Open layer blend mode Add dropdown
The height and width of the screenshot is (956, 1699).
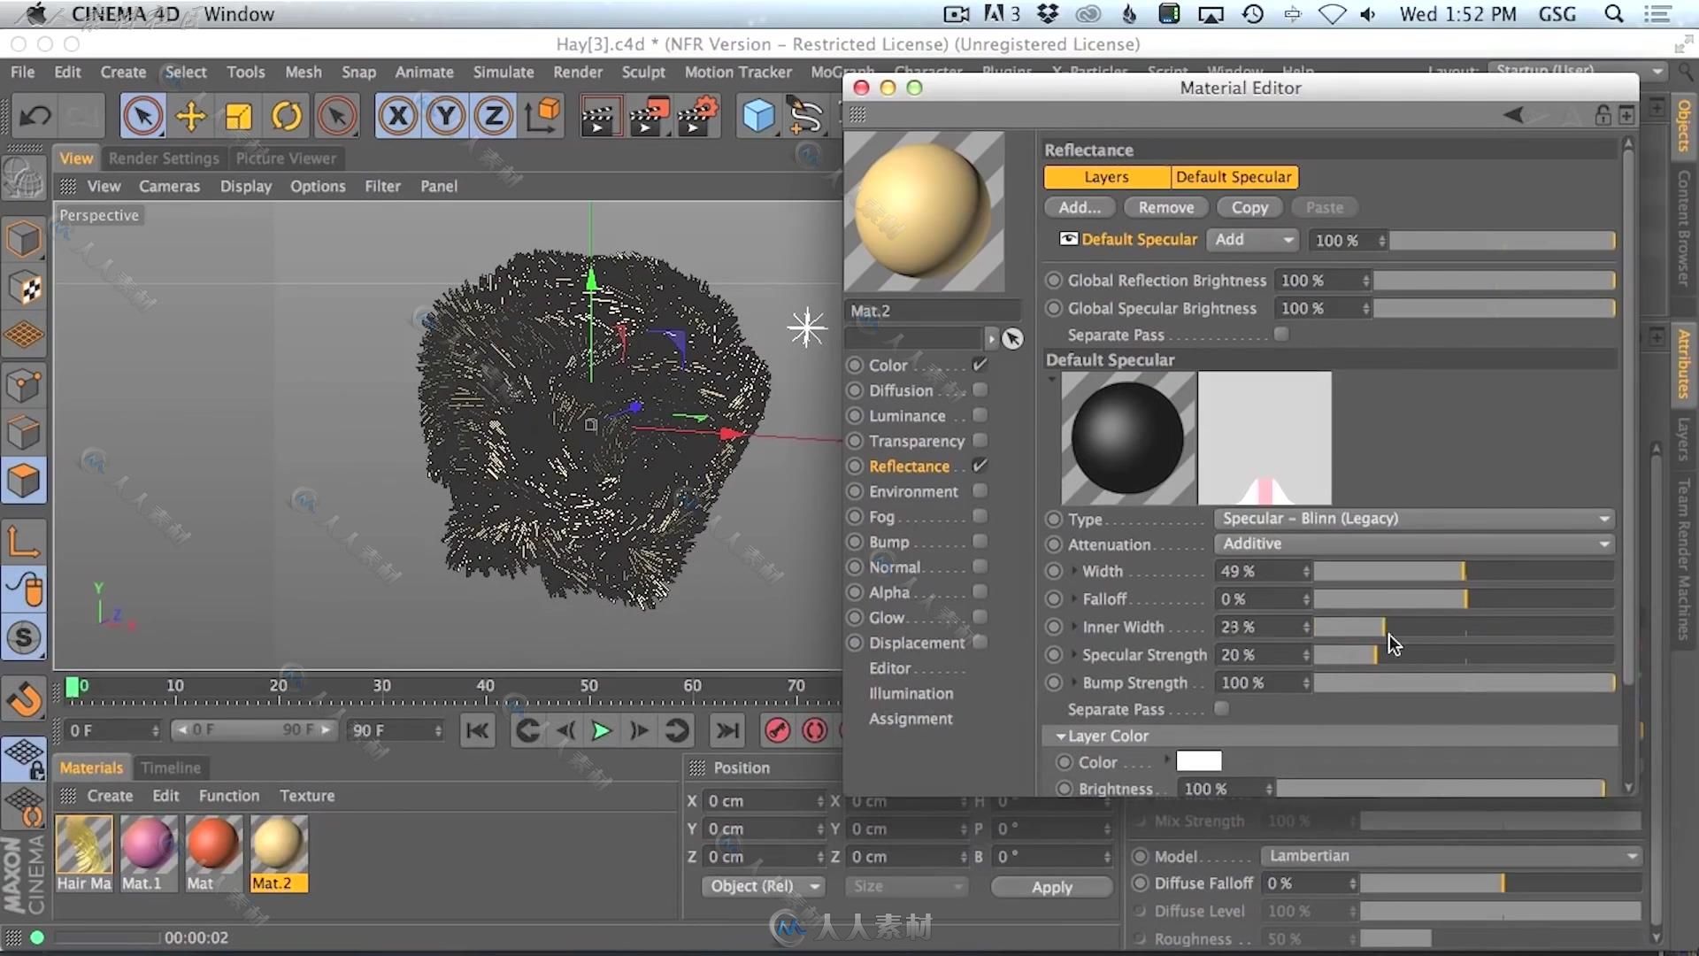[x=1253, y=240]
